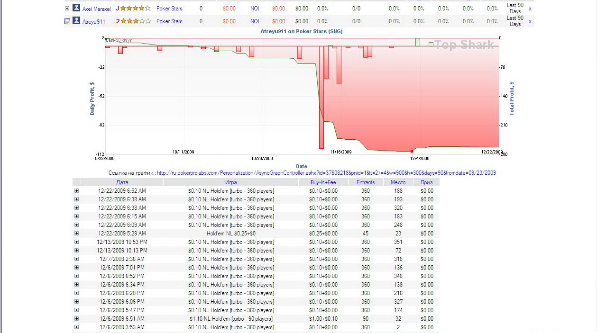Expand the Axel Maraxel player row
The width and height of the screenshot is (597, 333).
tap(67, 9)
